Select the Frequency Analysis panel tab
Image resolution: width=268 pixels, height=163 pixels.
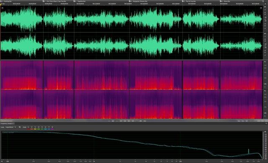pos(7,123)
